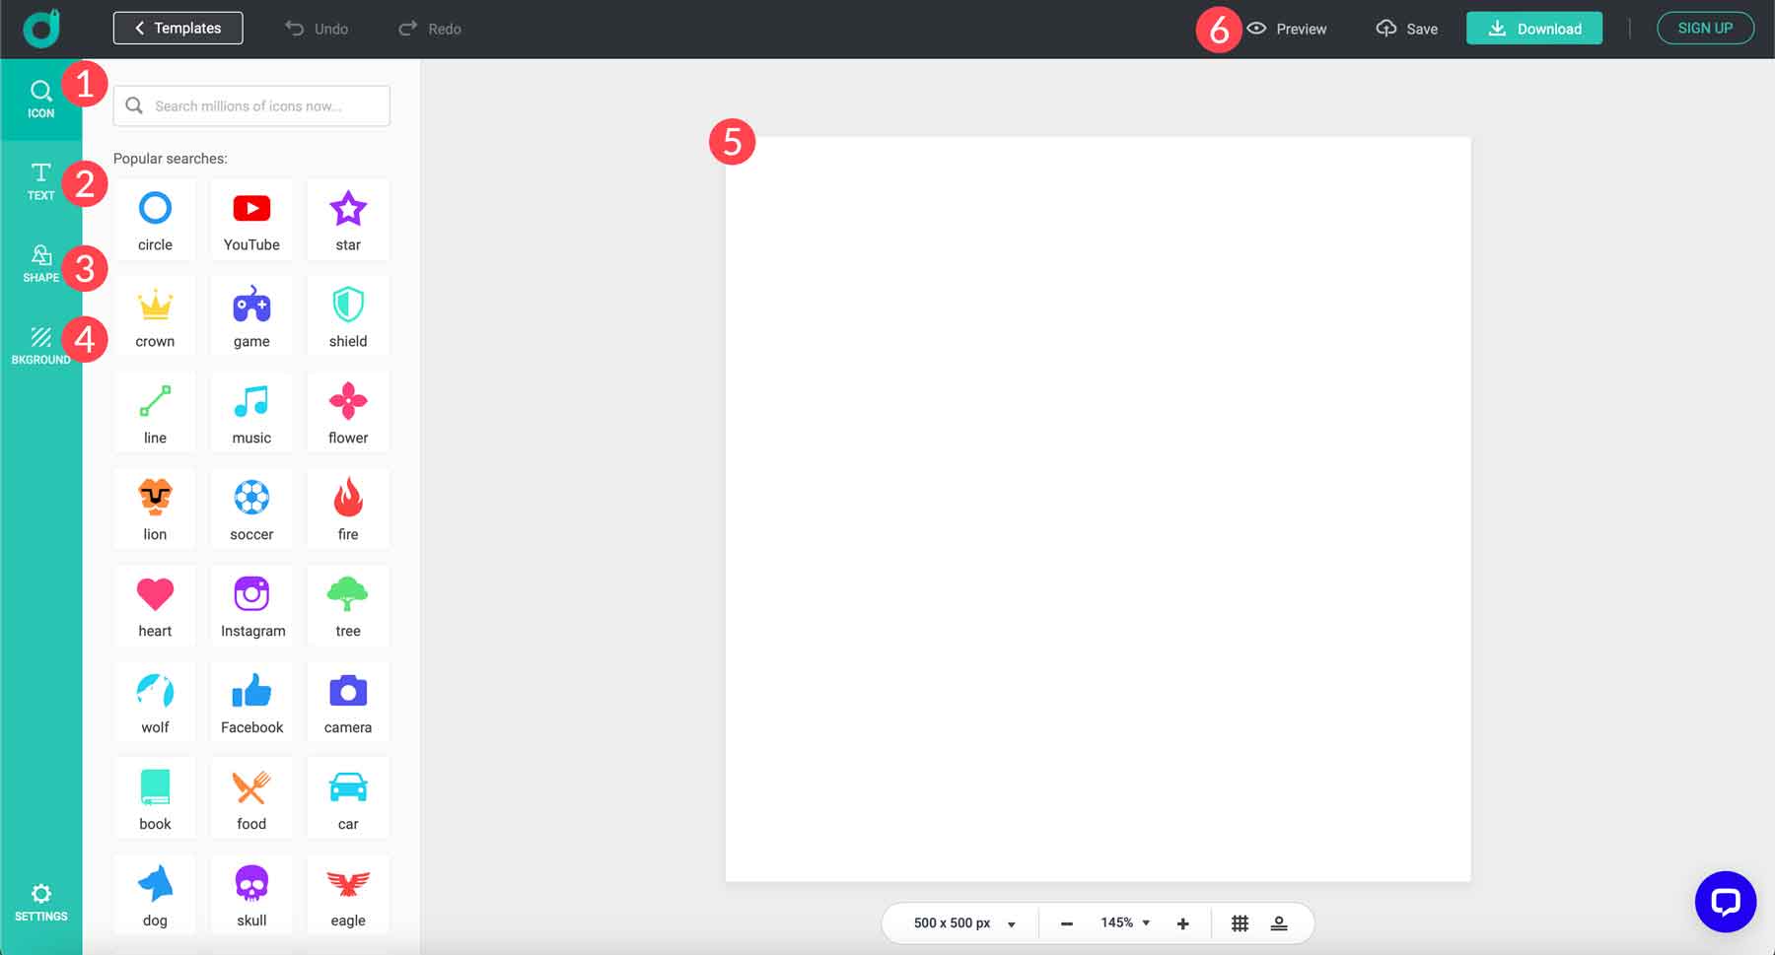
Task: Click the icon search field
Action: (251, 105)
